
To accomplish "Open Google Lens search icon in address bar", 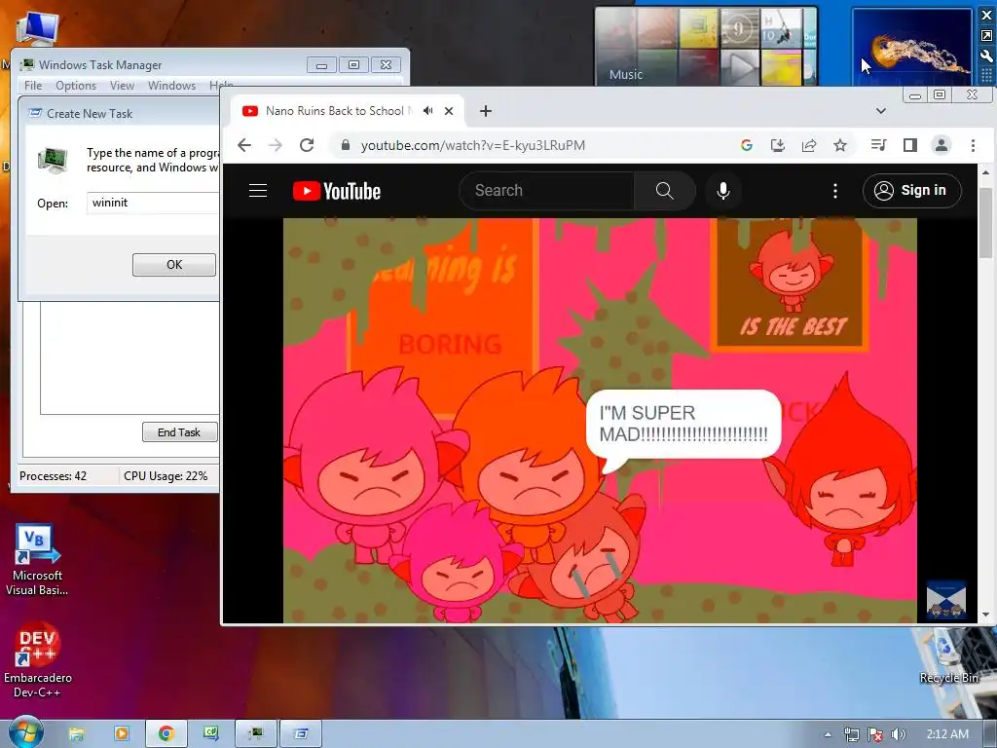I will (747, 146).
